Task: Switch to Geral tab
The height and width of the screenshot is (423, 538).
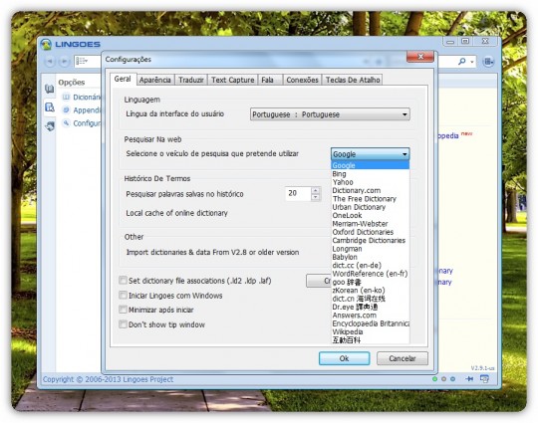Action: tap(123, 79)
